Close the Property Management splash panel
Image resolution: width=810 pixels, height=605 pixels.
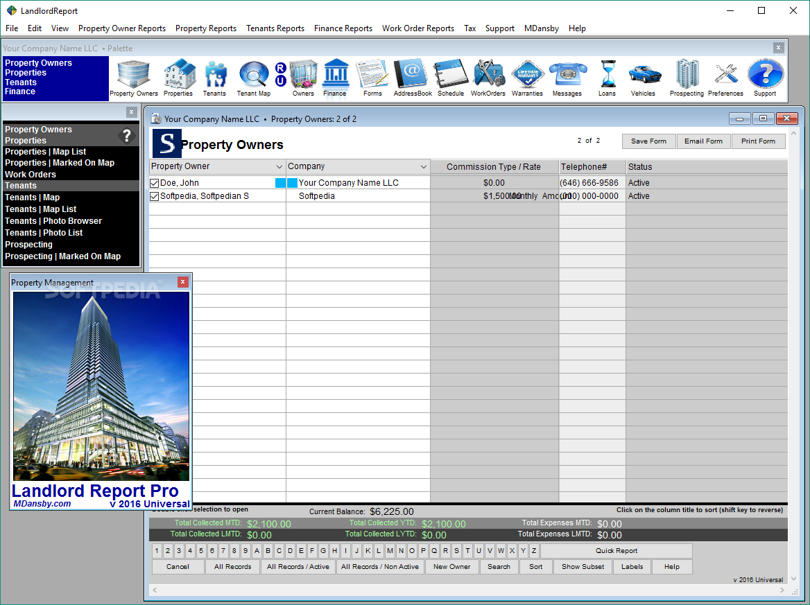(182, 282)
